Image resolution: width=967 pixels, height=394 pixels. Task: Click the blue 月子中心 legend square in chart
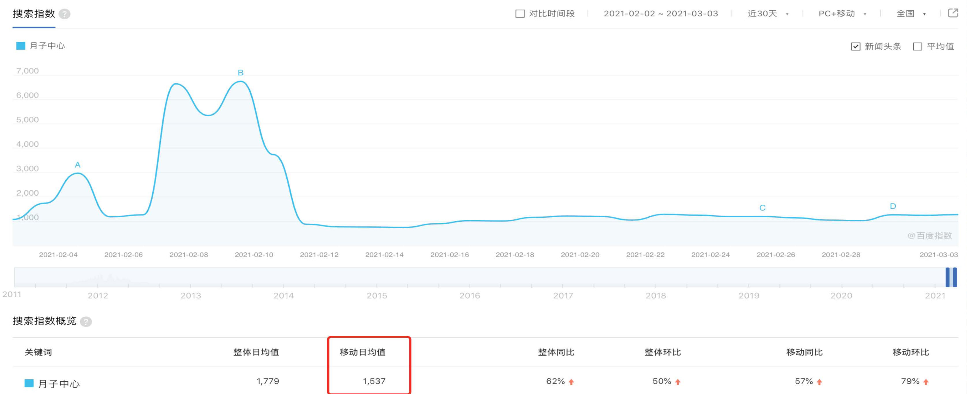pyautogui.click(x=21, y=46)
